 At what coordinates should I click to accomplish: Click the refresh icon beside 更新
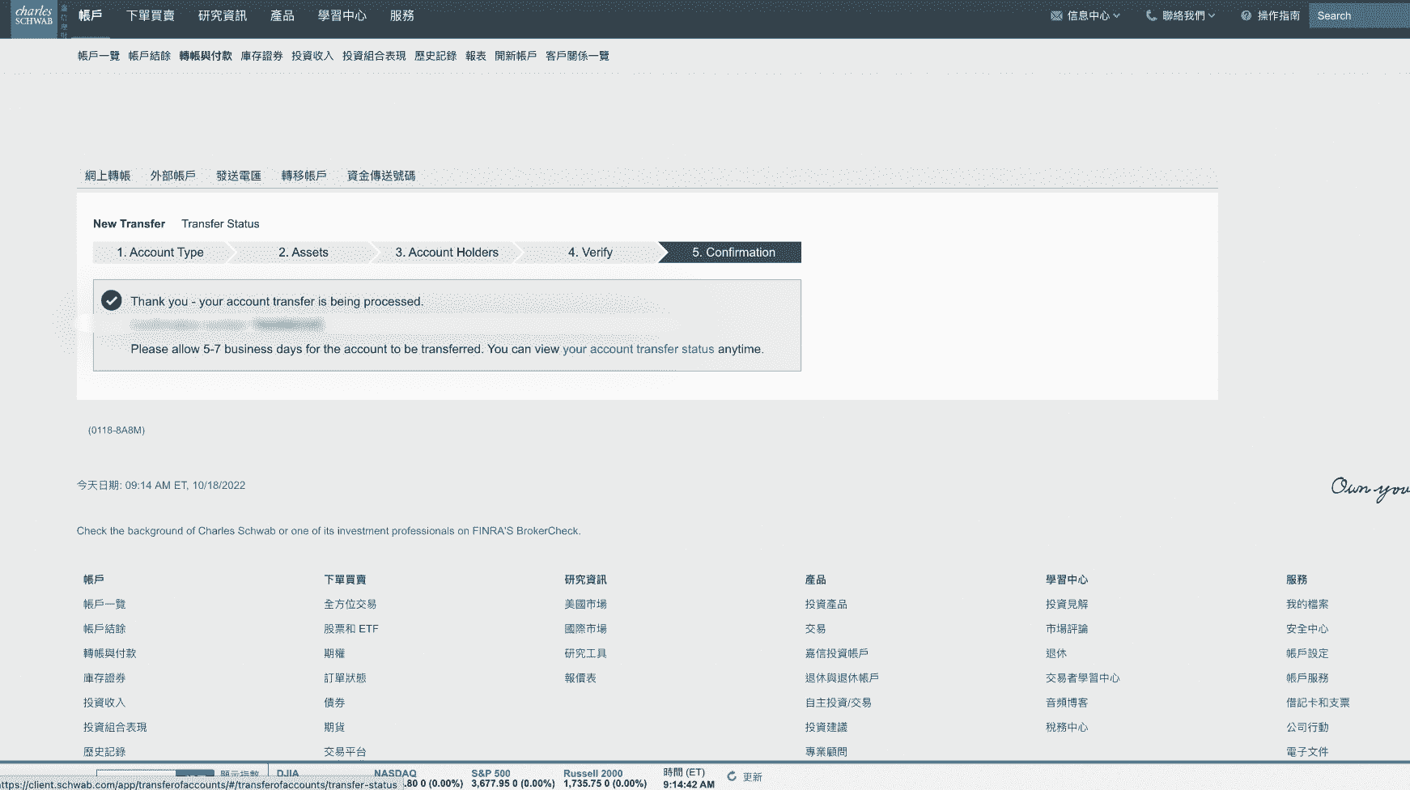click(x=732, y=776)
